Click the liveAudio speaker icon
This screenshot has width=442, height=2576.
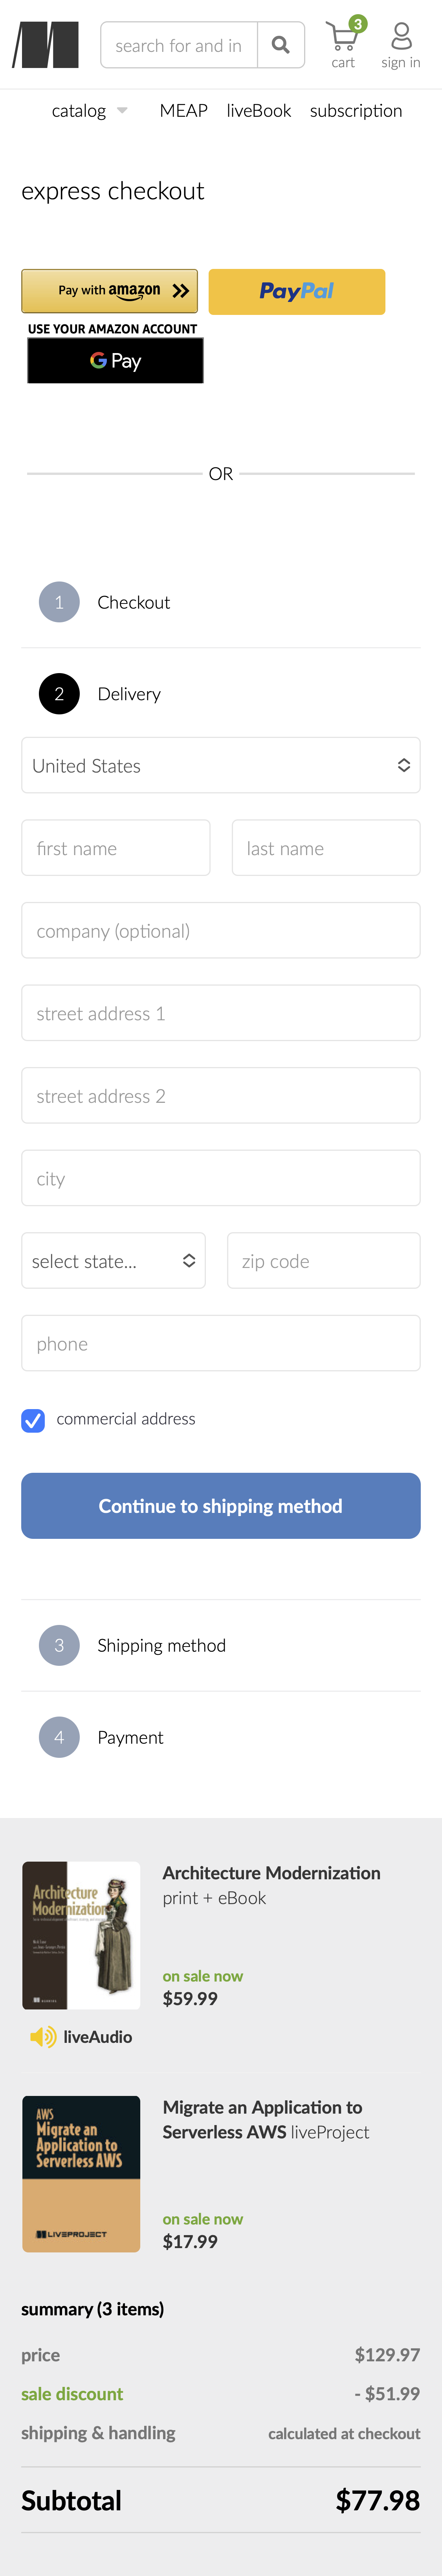coord(41,2036)
